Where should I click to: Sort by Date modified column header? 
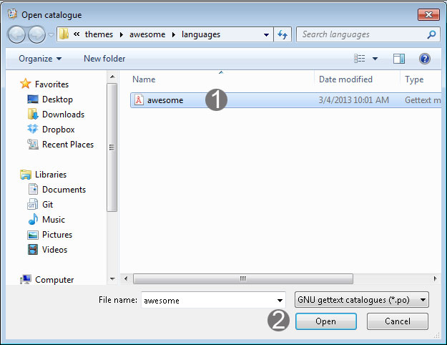[x=345, y=79]
